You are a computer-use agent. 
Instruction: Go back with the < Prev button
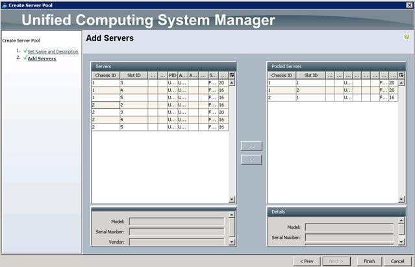(307, 261)
